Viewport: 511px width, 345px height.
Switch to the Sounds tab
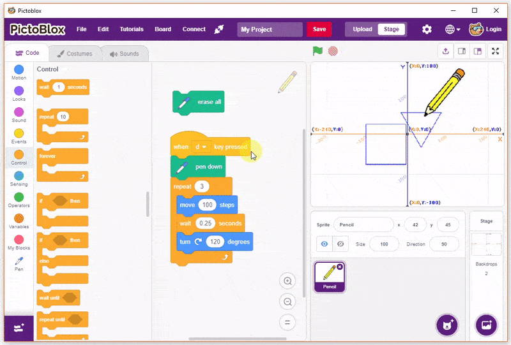tap(125, 54)
